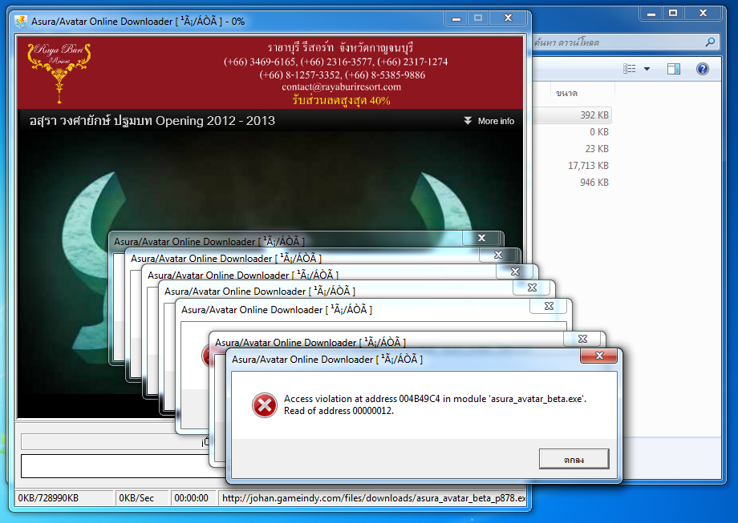Select the 17,713 KB file row
The width and height of the screenshot is (738, 523).
click(572, 166)
